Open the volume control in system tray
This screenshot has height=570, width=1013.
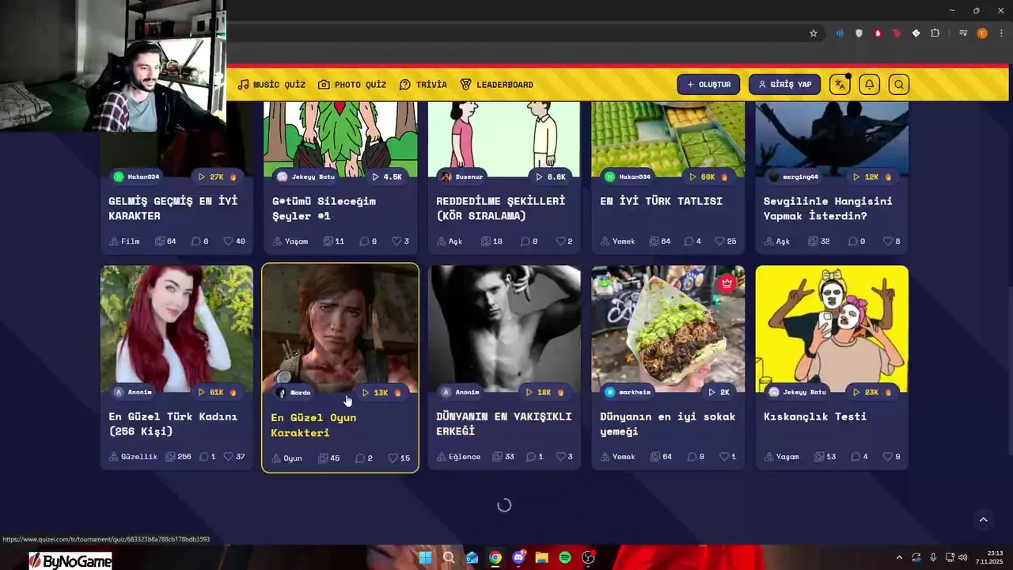point(963,557)
